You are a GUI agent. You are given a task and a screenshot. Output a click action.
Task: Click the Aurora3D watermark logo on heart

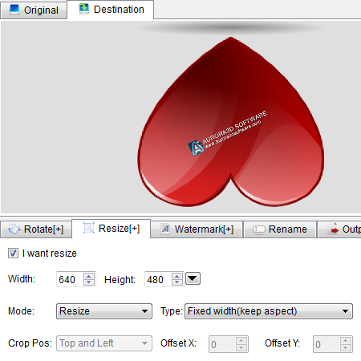[197, 148]
